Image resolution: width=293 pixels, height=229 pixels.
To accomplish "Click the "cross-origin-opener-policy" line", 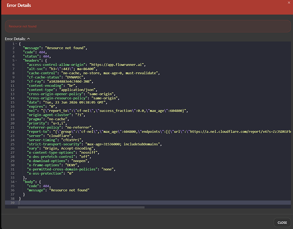I will point(71,94).
